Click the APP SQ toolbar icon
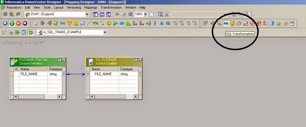This screenshot has height=127, width=306. (x=182, y=23)
